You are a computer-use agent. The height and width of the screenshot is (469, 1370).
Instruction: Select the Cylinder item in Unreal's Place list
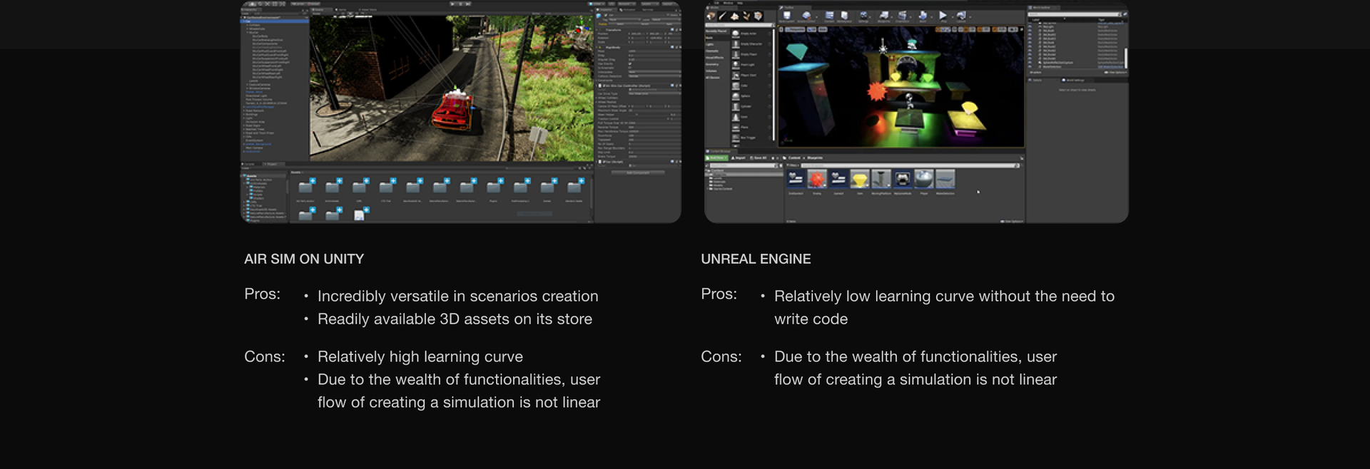pos(751,106)
